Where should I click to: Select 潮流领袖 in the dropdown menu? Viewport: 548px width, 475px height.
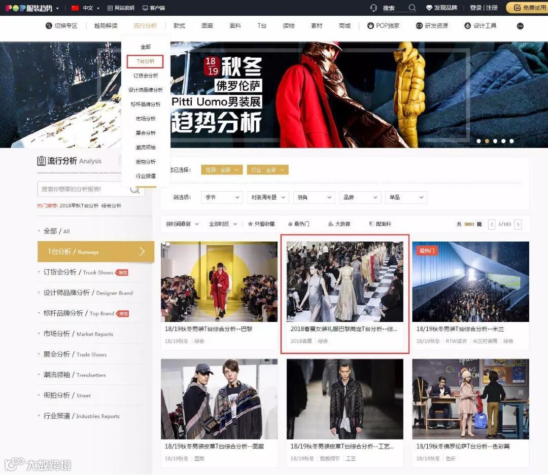click(x=146, y=148)
